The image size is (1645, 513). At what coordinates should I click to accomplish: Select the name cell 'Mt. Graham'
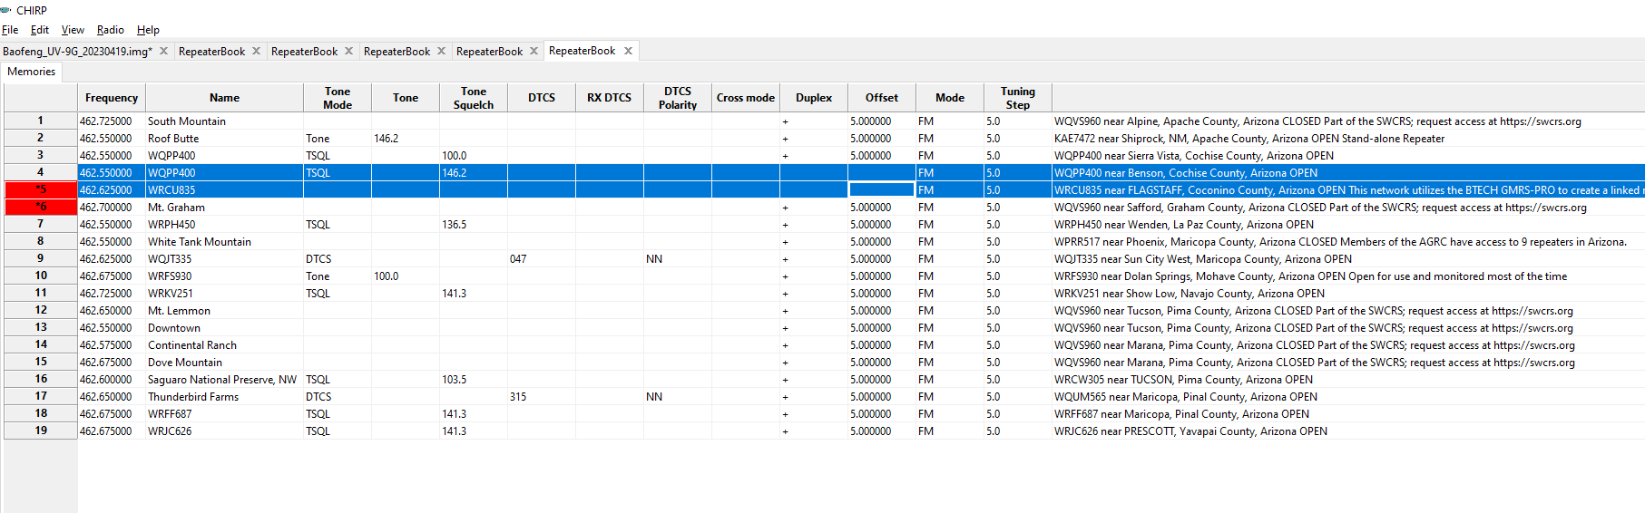click(x=224, y=207)
